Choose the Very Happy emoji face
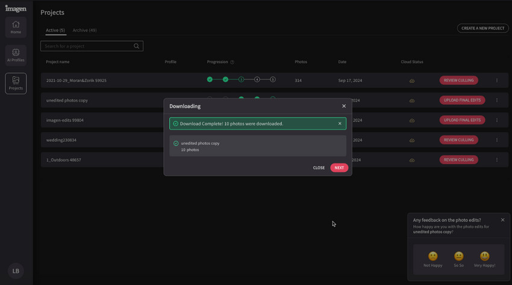The height and width of the screenshot is (285, 512). 485,256
